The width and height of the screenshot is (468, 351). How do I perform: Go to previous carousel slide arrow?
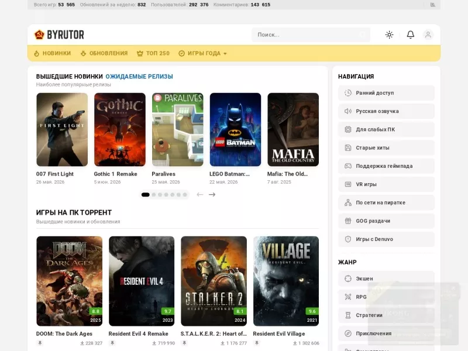(x=199, y=195)
